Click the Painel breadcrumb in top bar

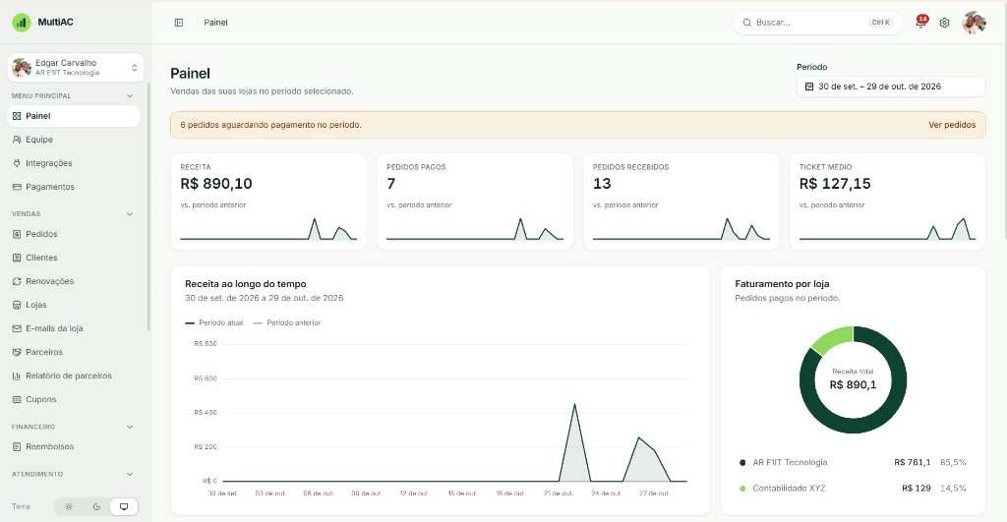tap(215, 23)
